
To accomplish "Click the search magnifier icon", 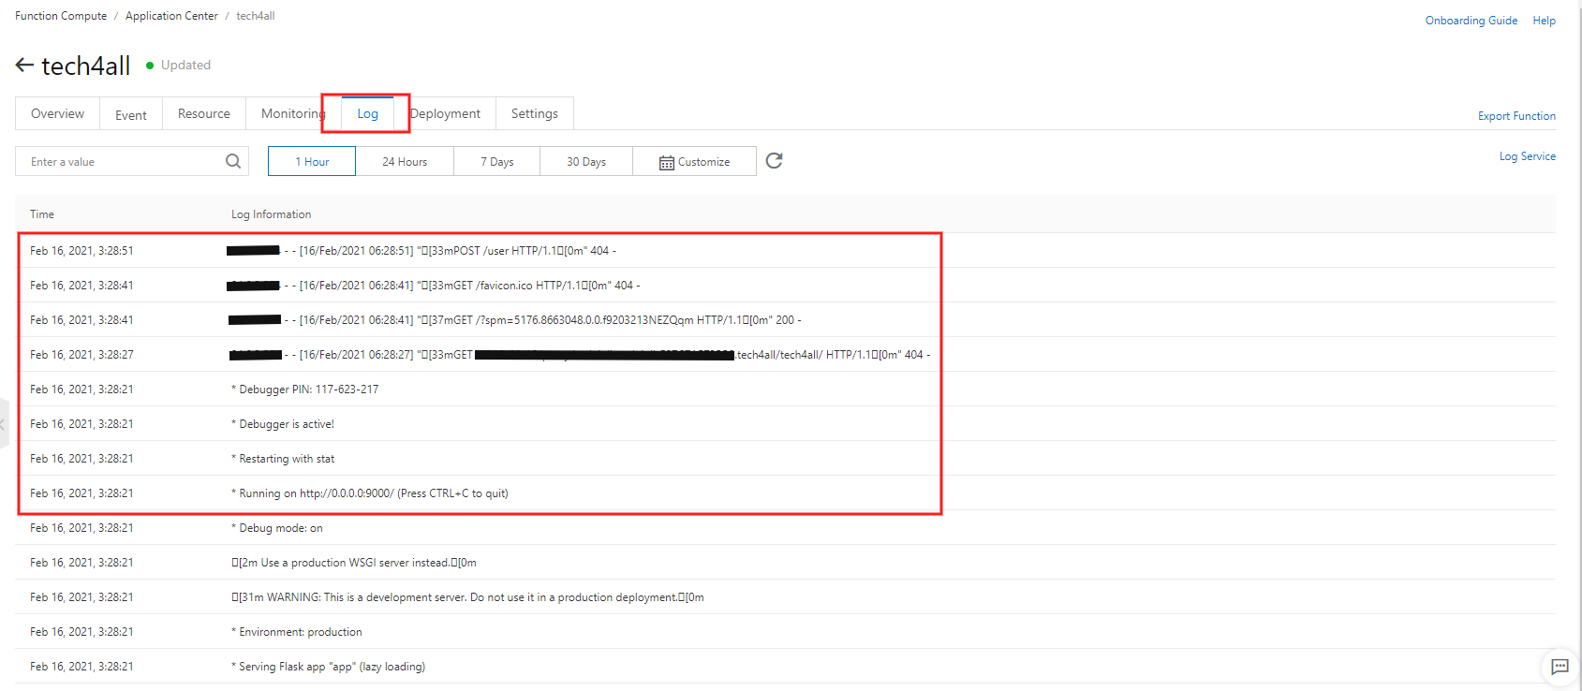I will [x=233, y=161].
